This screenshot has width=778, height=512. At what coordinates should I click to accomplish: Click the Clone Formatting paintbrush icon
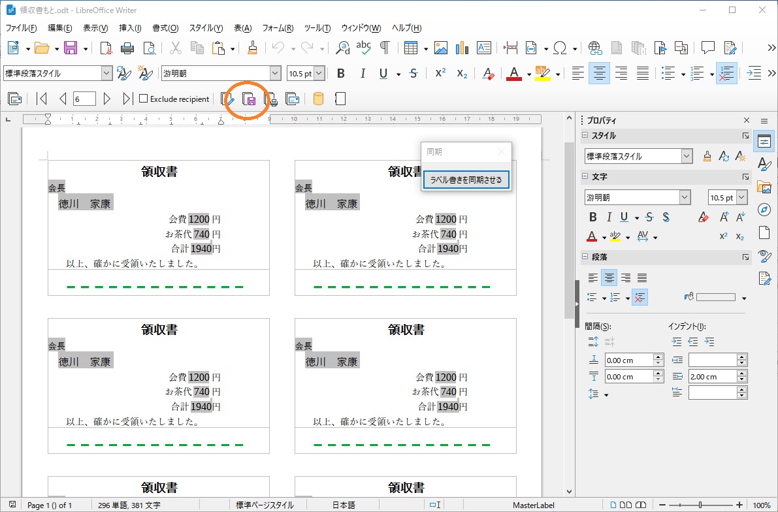click(253, 48)
